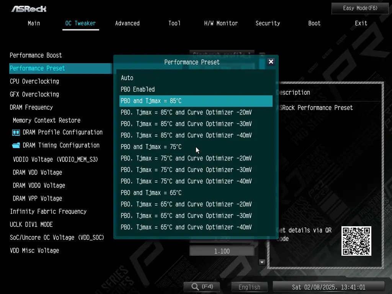Screen dimensions: 392x294
Task: Select DRAM VPP Voltage setting
Action: click(38, 199)
